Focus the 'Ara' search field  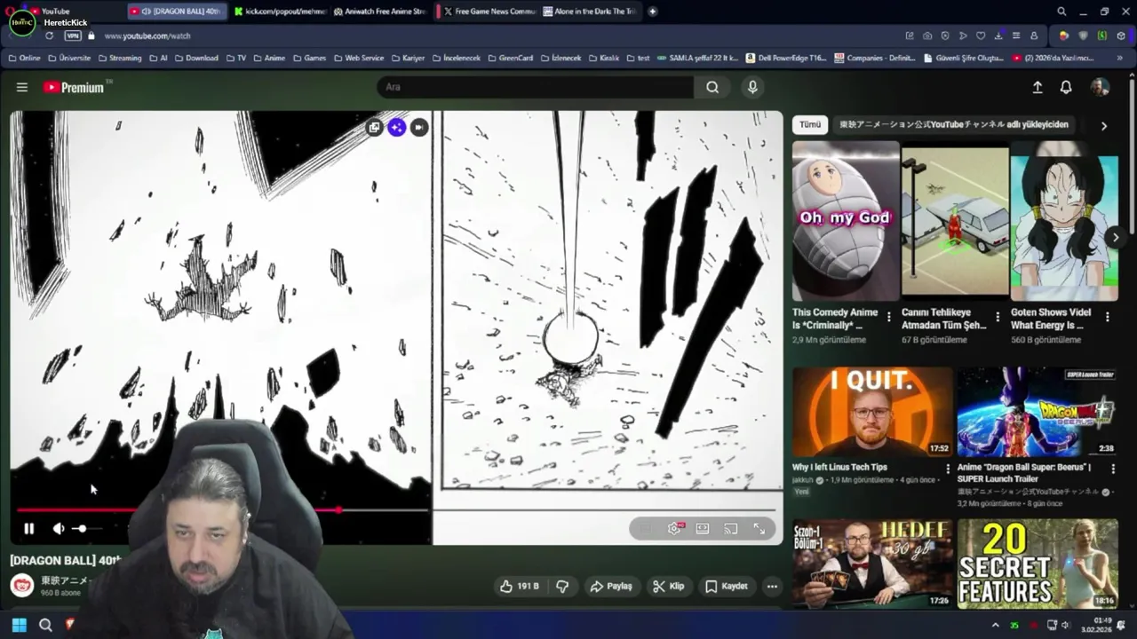click(536, 87)
